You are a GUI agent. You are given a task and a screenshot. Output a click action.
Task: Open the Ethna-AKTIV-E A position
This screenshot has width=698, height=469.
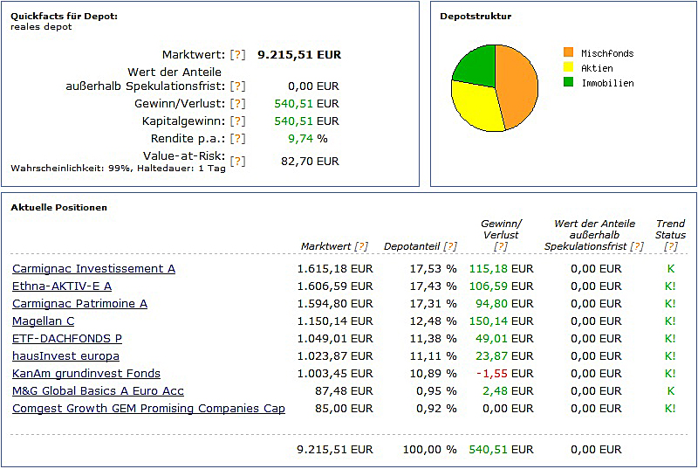coord(62,286)
